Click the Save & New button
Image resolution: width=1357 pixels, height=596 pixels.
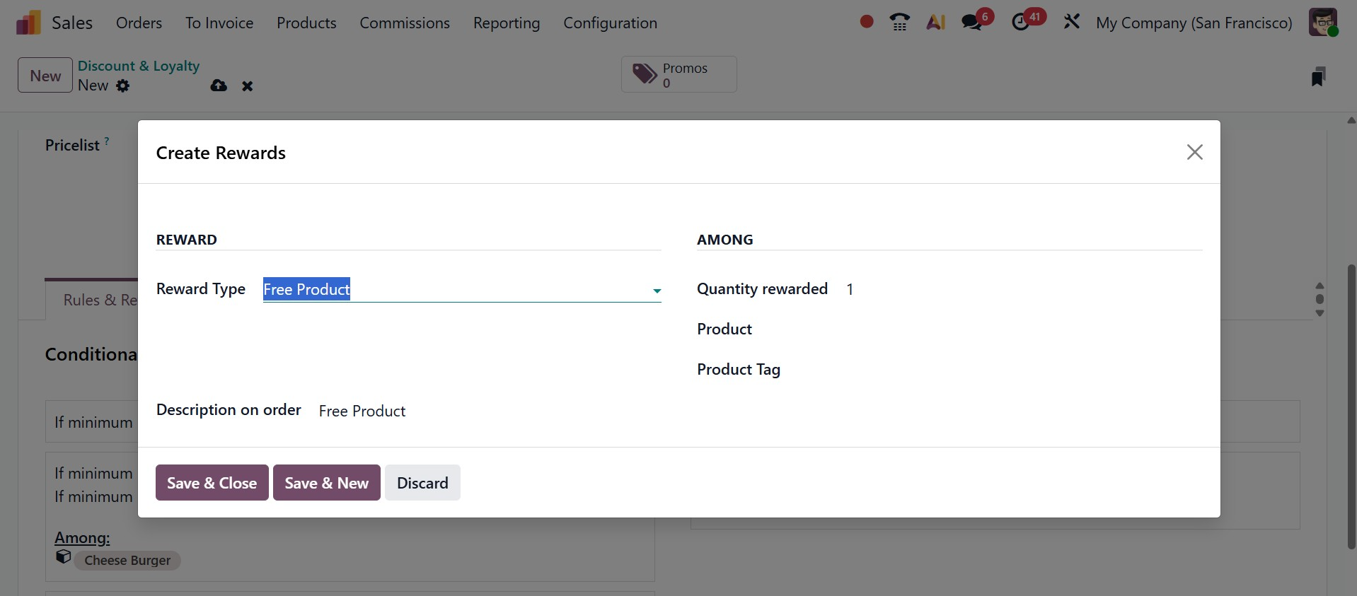tap(326, 483)
